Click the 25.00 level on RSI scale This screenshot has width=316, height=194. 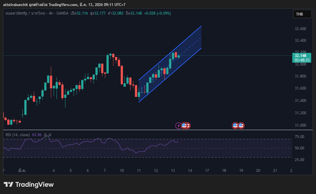[300, 160]
